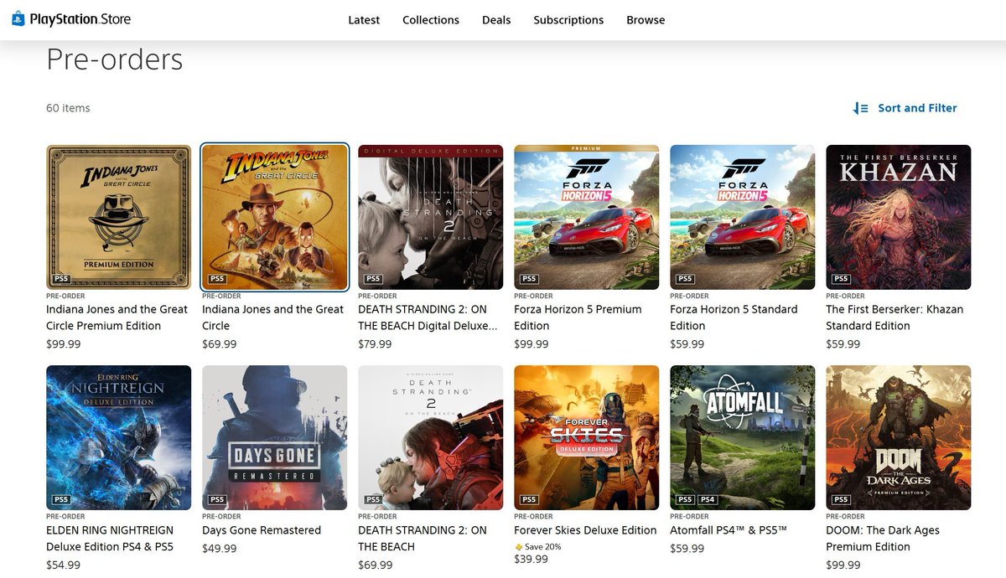Open Forever Skies Deluxe Edition cover
Screen dimensions: 1006x578
tap(587, 438)
